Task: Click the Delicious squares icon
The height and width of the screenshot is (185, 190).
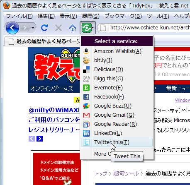Action: point(86,70)
